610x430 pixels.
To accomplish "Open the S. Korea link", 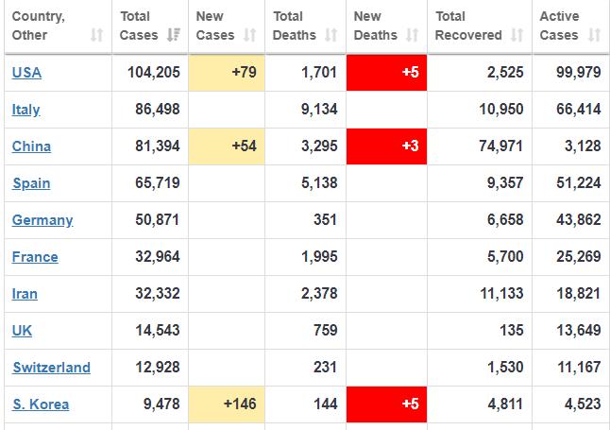I will coord(41,404).
